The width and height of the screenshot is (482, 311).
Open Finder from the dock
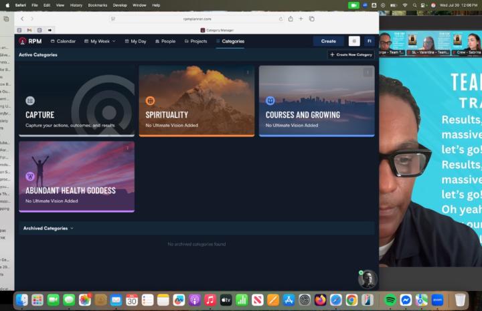(22, 300)
